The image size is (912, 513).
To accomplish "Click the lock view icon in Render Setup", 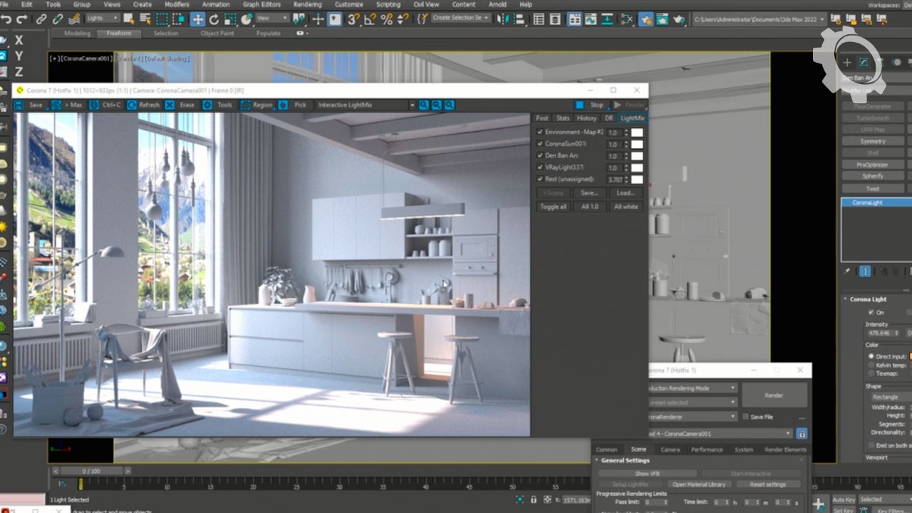I will (x=802, y=433).
